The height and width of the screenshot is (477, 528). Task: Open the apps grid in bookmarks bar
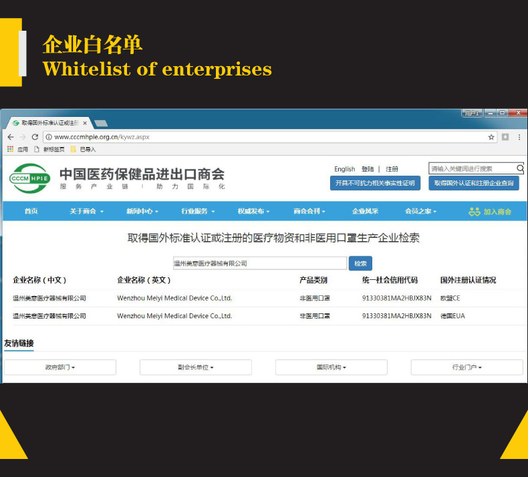tap(10, 150)
